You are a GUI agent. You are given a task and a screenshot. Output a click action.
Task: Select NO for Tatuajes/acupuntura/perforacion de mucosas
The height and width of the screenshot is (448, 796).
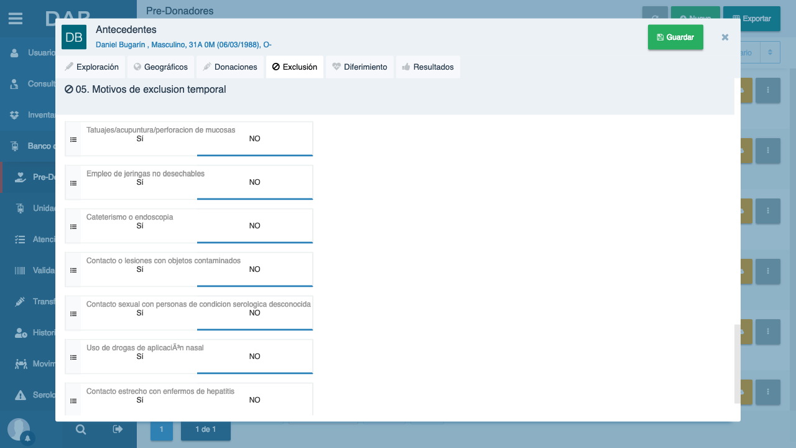click(x=255, y=139)
